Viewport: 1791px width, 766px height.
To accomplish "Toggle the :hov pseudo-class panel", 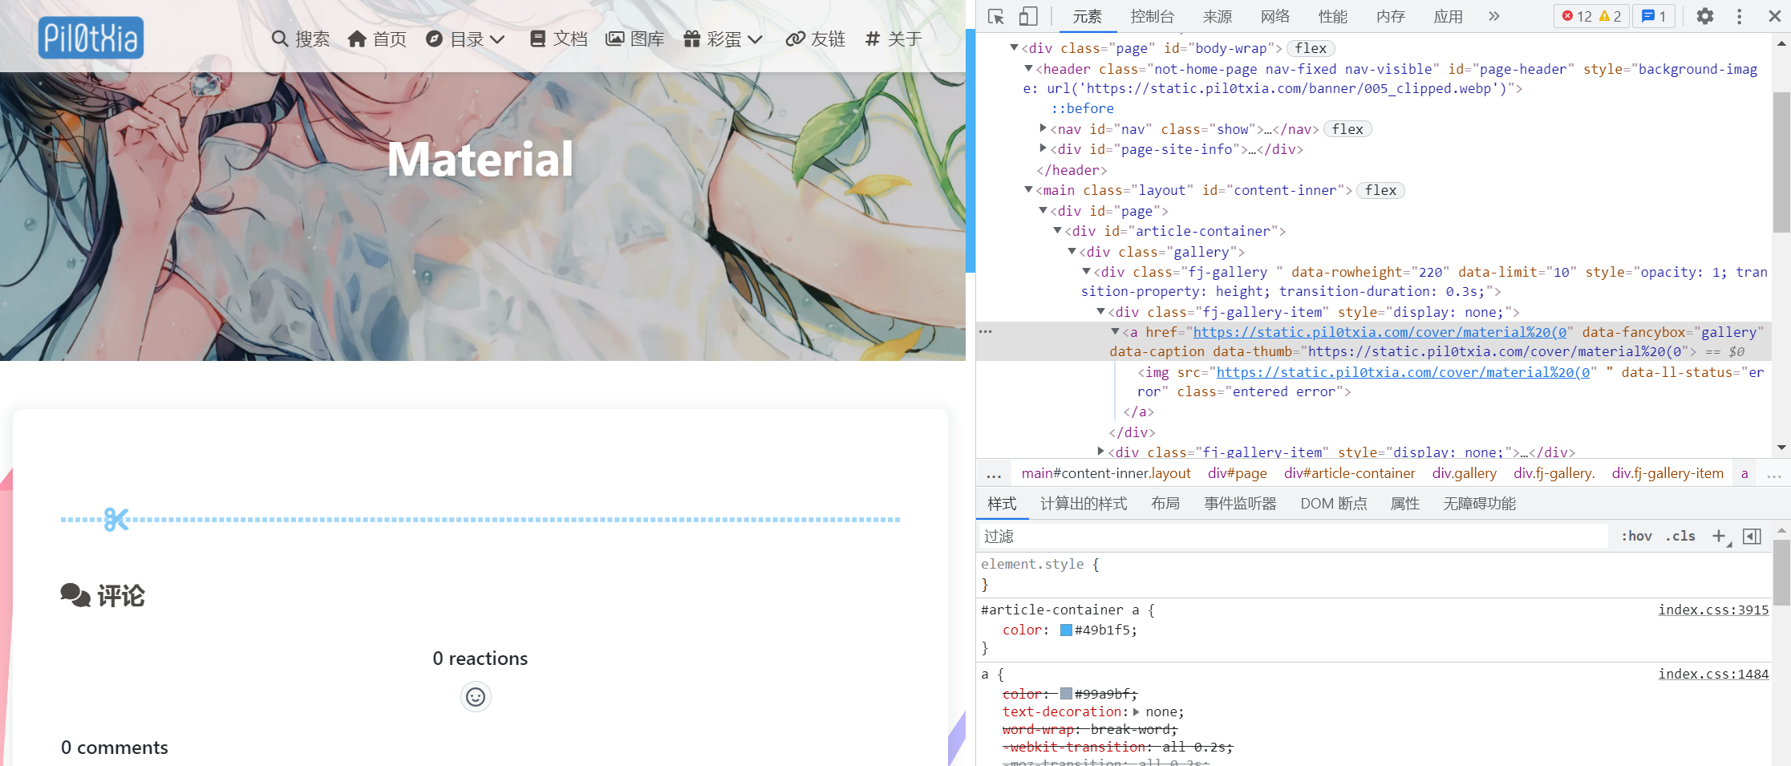I will click(x=1635, y=536).
